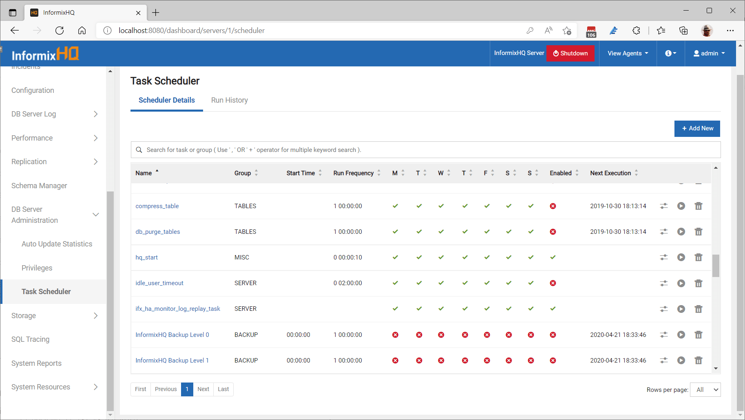Open Auto Update Statistics in sidebar

57,244
